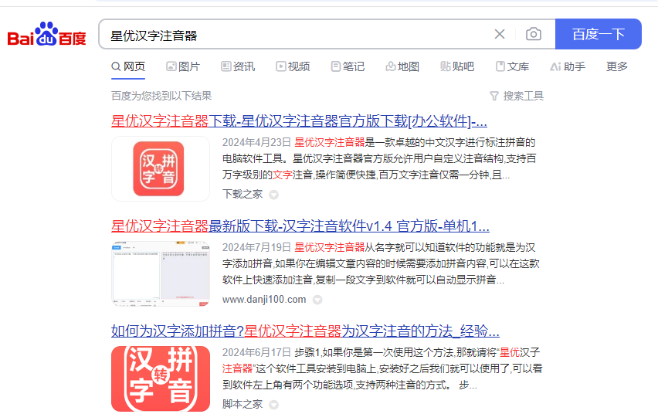Open the 笔记 tab
This screenshot has width=658, height=414.
[x=348, y=66]
